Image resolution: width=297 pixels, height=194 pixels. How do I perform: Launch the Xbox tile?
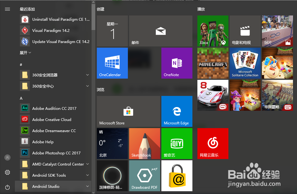[x=213, y=31]
